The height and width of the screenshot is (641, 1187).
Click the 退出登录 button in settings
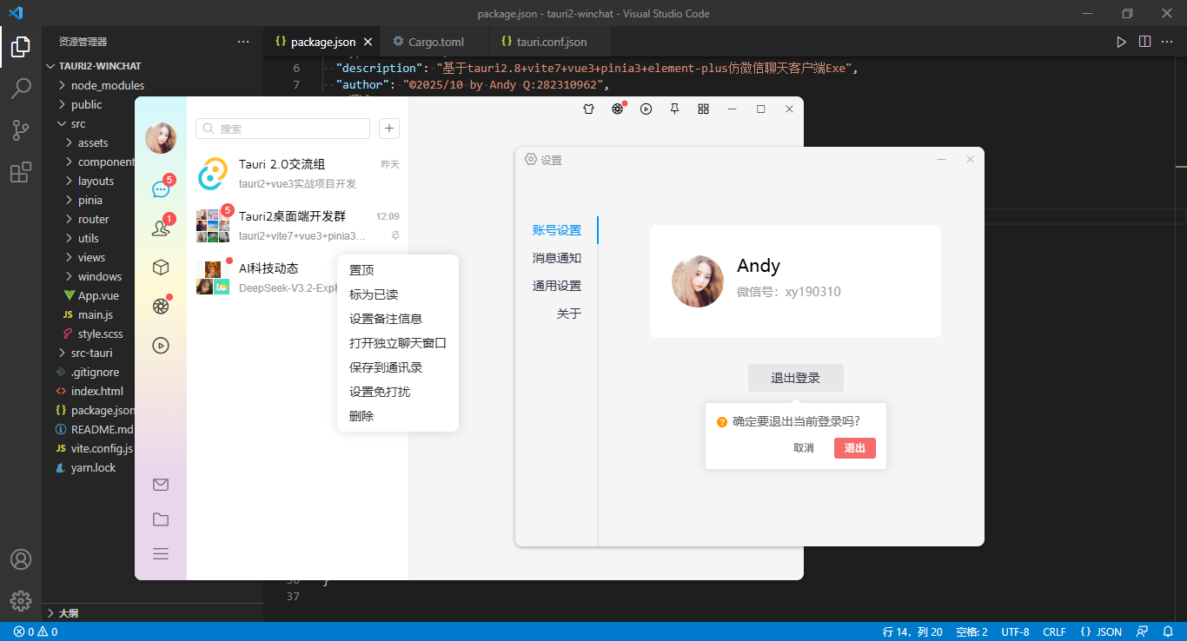(795, 377)
